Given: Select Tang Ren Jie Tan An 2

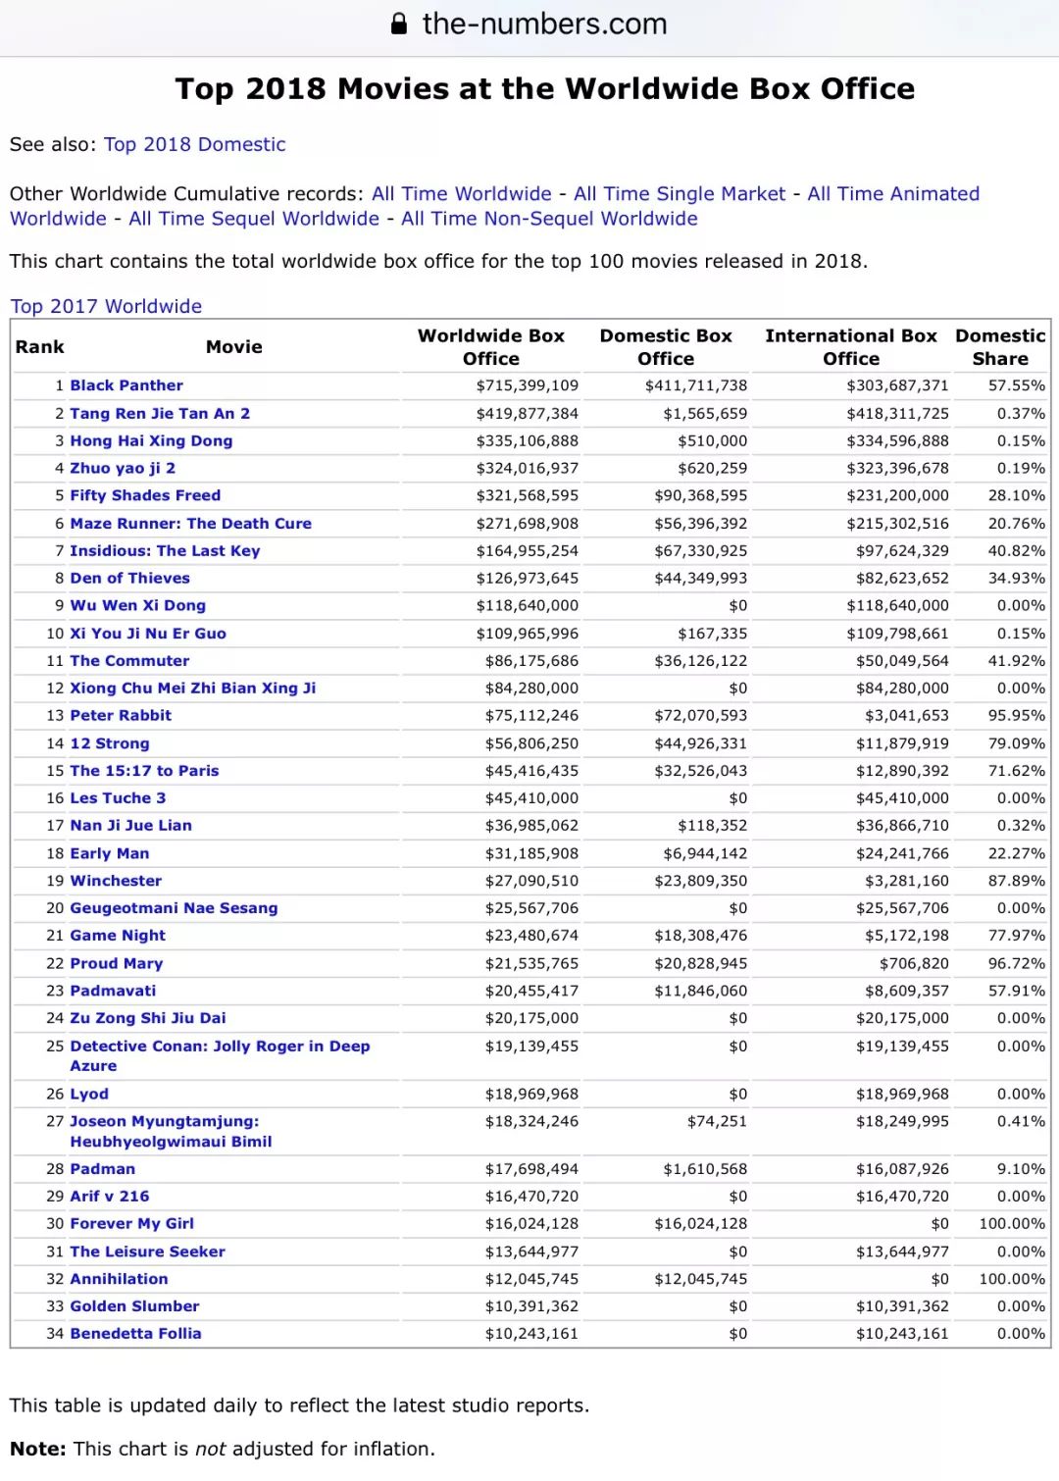Looking at the screenshot, I should 160,413.
